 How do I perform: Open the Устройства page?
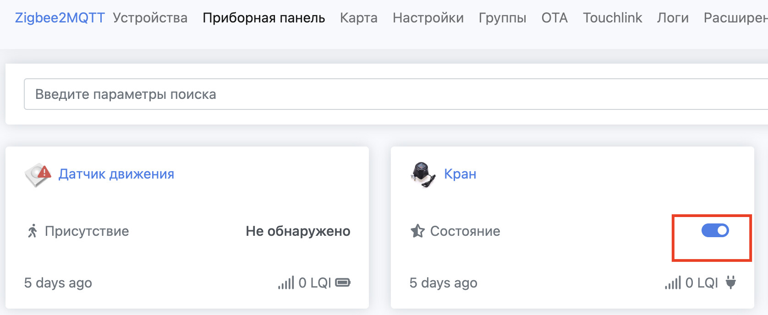[x=150, y=18]
